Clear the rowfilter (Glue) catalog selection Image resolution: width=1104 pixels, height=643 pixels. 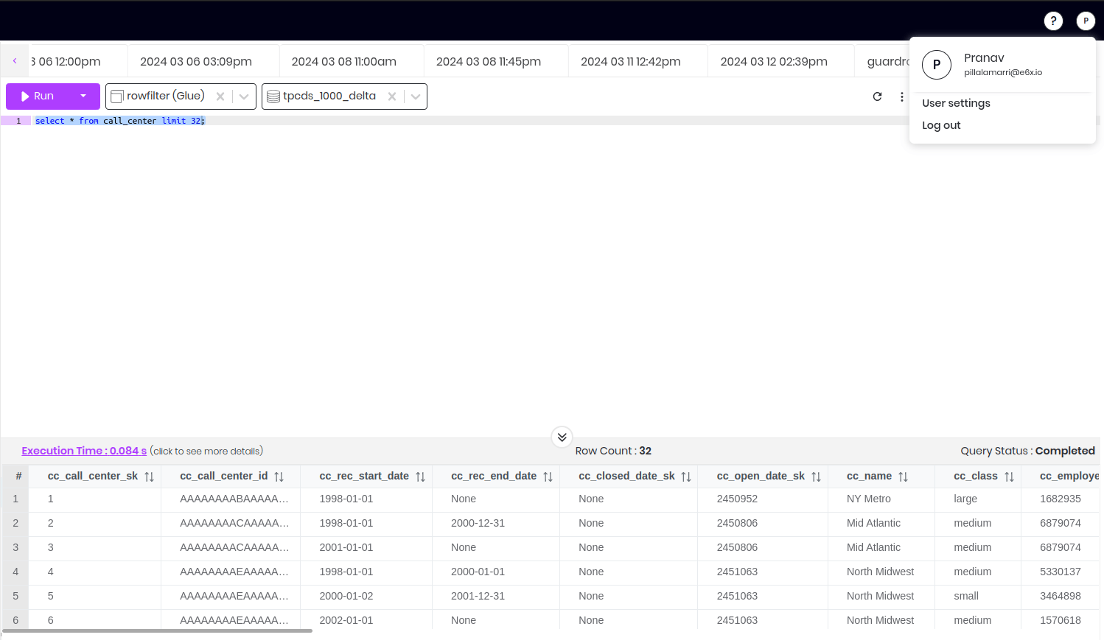pos(220,96)
